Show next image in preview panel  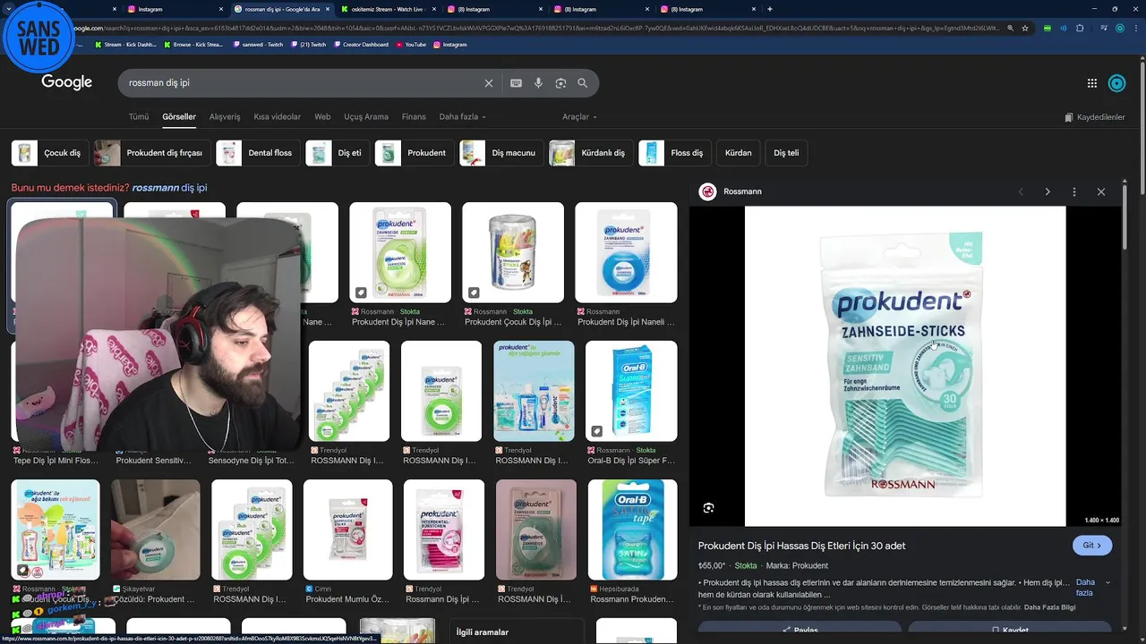point(1048,192)
